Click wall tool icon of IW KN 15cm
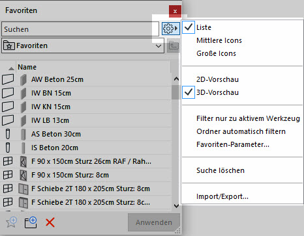Viewport: 304px width, 236px height. pos(8,107)
